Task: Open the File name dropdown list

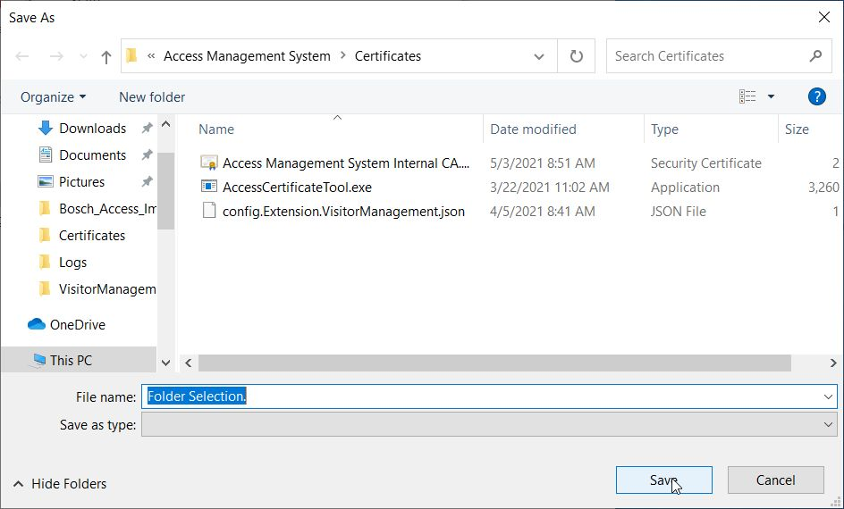Action: (x=828, y=396)
